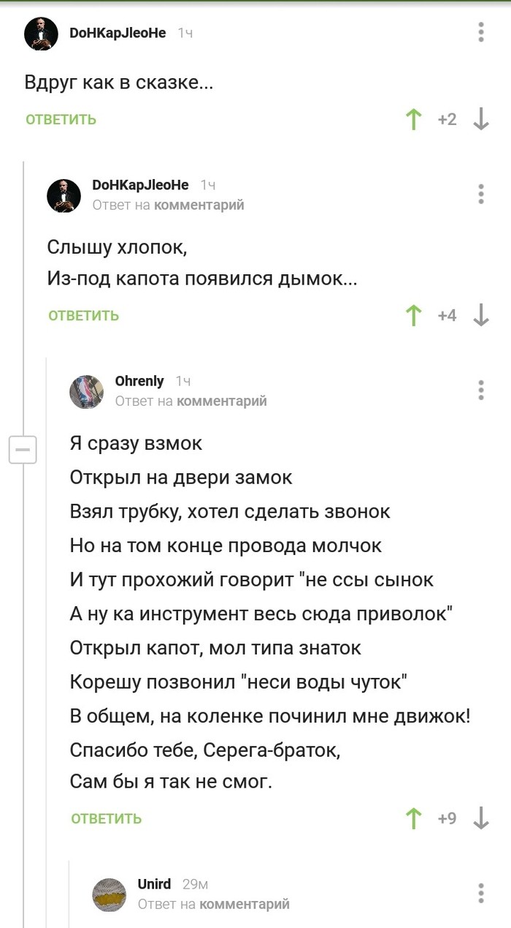Viewport: 511px width, 928px height.
Task: Collapse the Ohrenly comment thread
Action: [x=23, y=449]
